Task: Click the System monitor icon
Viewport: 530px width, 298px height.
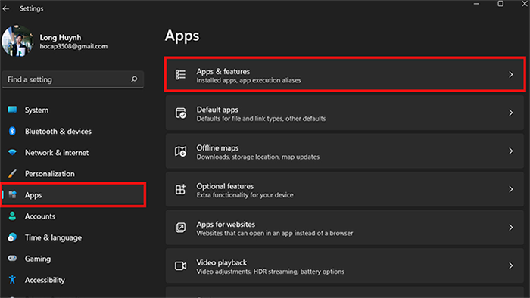Action: 13,110
